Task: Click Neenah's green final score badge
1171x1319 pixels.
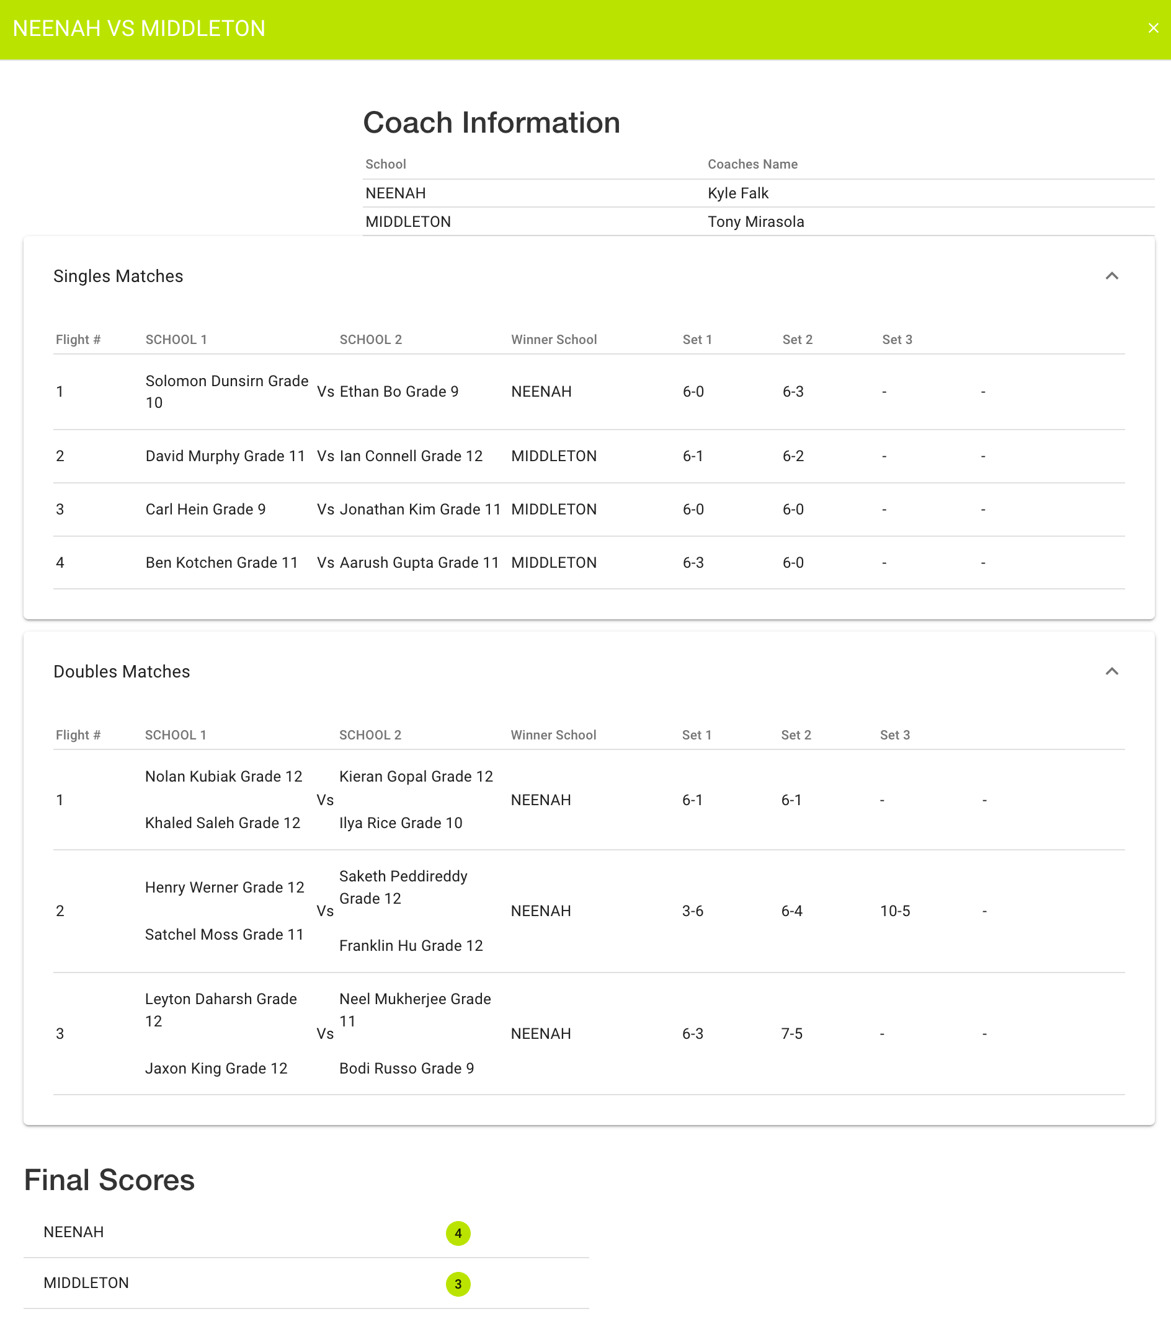Action: click(x=458, y=1233)
